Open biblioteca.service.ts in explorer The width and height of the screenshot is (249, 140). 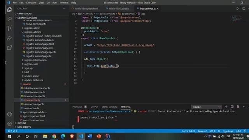(35, 92)
